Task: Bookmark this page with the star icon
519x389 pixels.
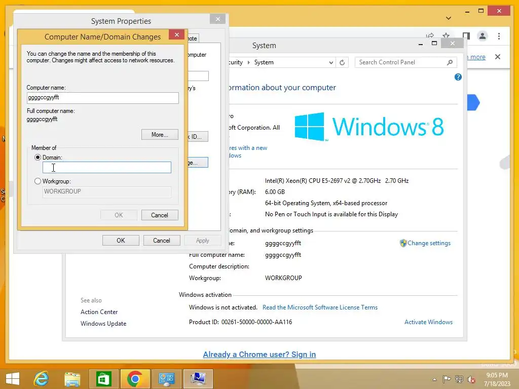Action: pos(446,35)
